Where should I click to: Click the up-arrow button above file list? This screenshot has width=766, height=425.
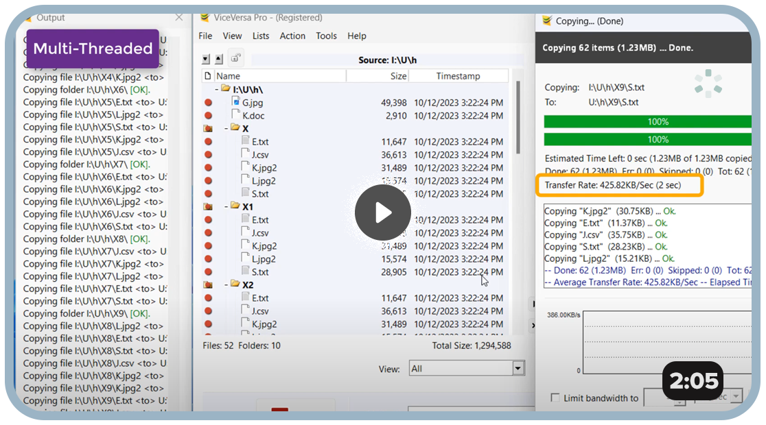[219, 59]
